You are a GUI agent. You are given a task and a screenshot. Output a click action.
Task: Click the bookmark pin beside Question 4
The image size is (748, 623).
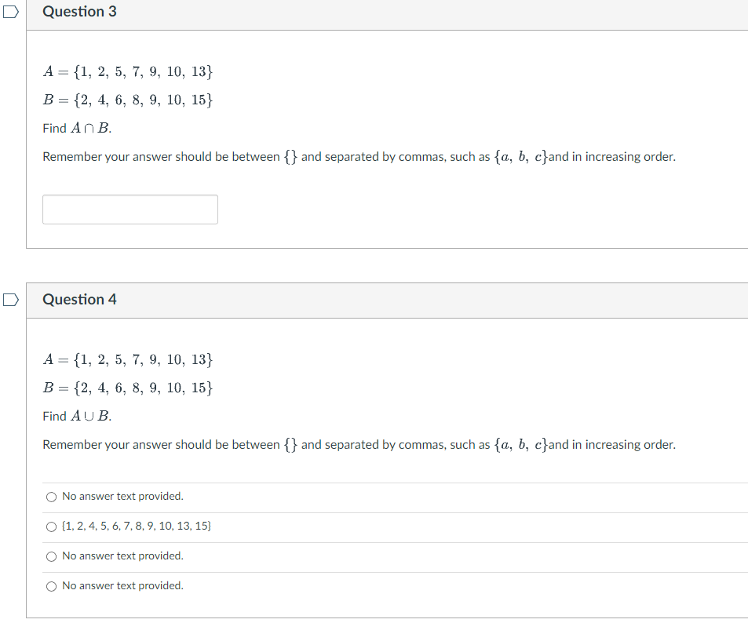(x=10, y=300)
